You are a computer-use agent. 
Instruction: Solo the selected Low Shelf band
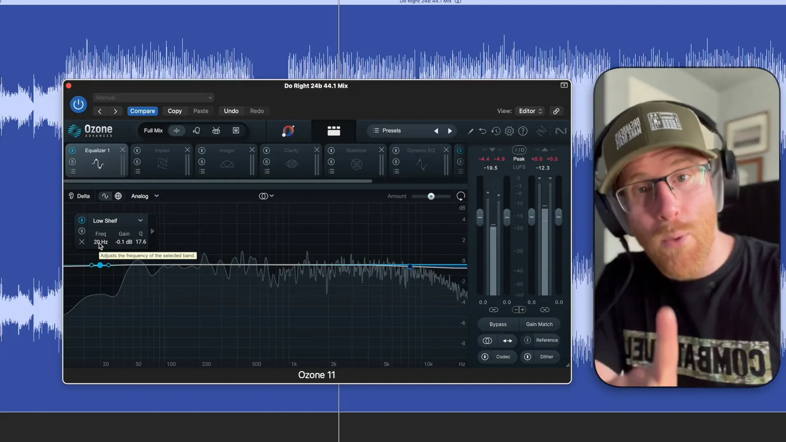click(x=82, y=231)
